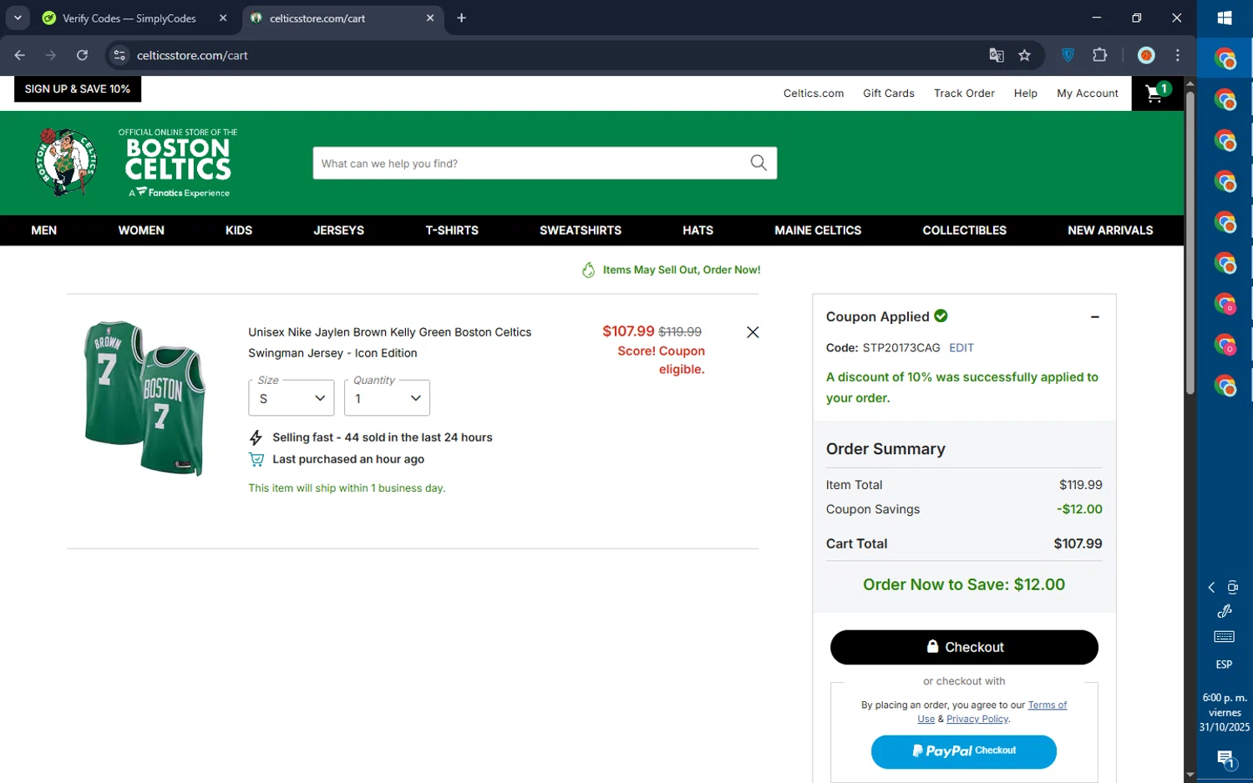The width and height of the screenshot is (1253, 783).
Task: Open the Gift Cards link
Action: (888, 93)
